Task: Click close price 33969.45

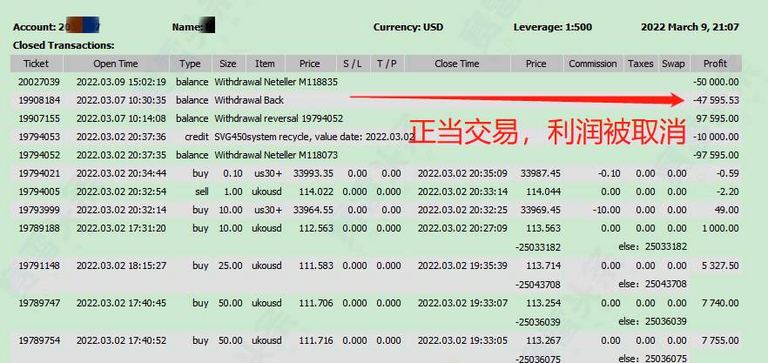Action: point(540,210)
